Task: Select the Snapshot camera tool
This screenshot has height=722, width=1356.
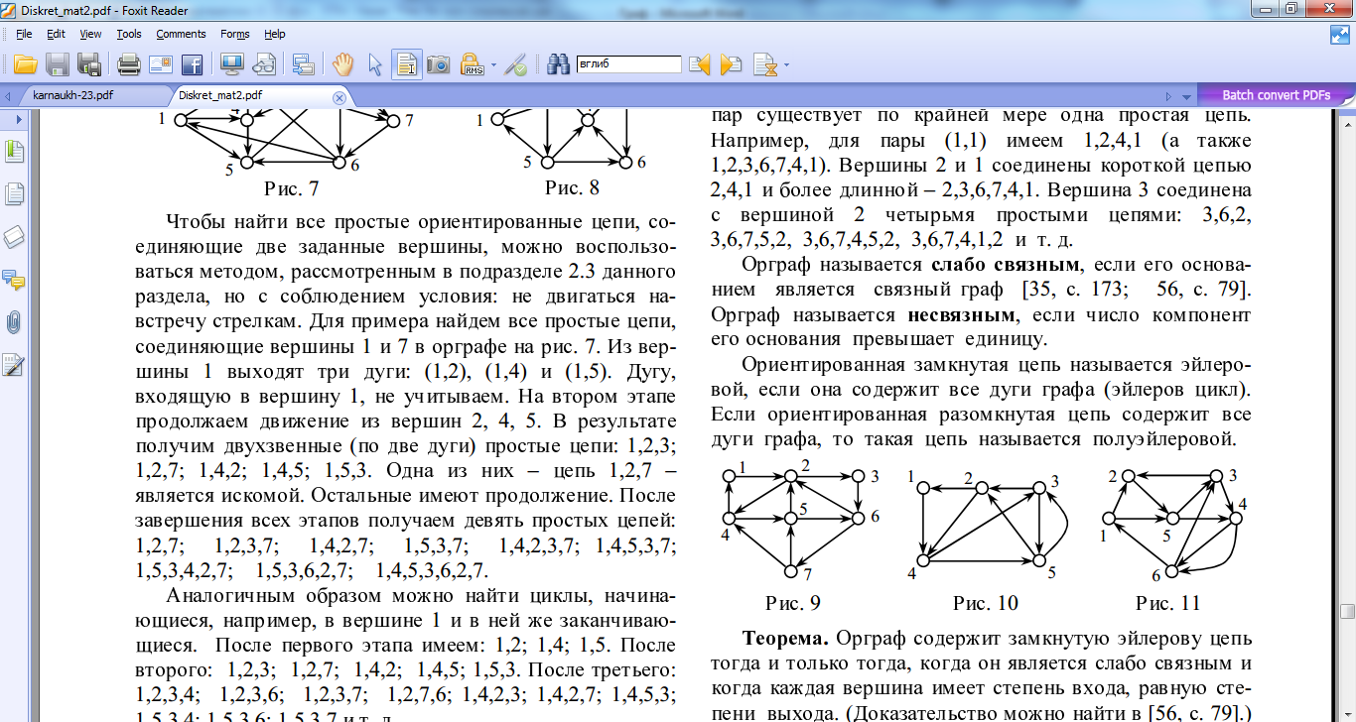Action: click(x=438, y=65)
